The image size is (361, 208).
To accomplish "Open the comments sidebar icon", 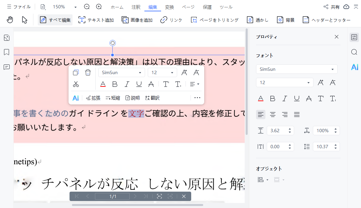I will [7, 67].
